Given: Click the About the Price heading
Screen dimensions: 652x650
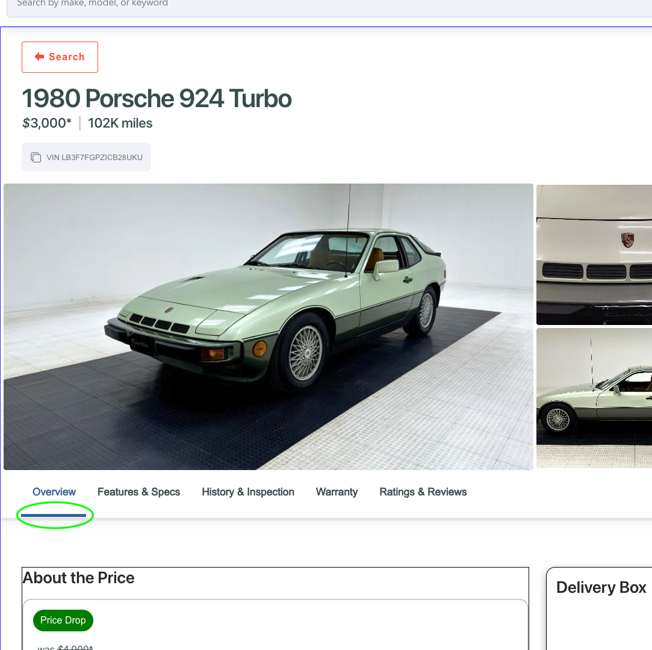Looking at the screenshot, I should [x=79, y=578].
